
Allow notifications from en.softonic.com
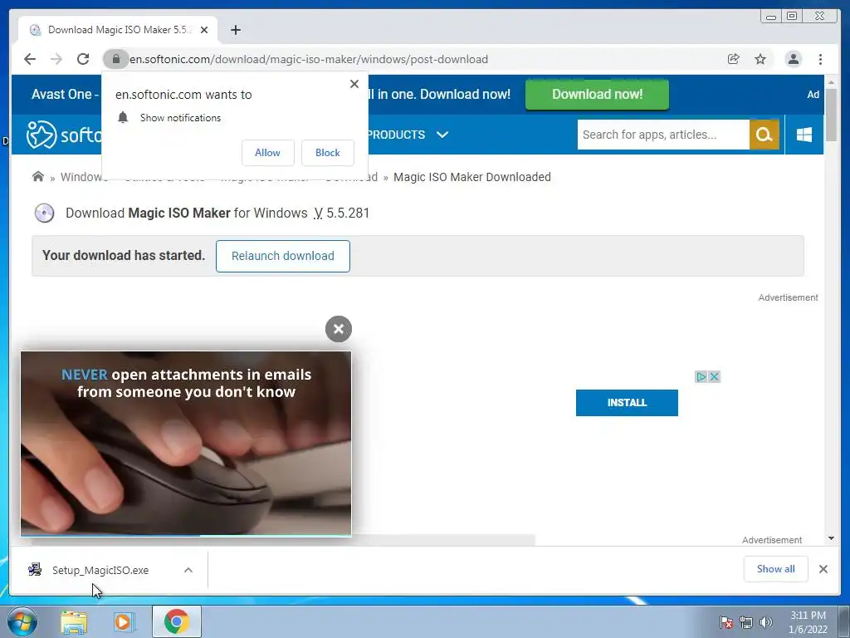click(x=268, y=153)
